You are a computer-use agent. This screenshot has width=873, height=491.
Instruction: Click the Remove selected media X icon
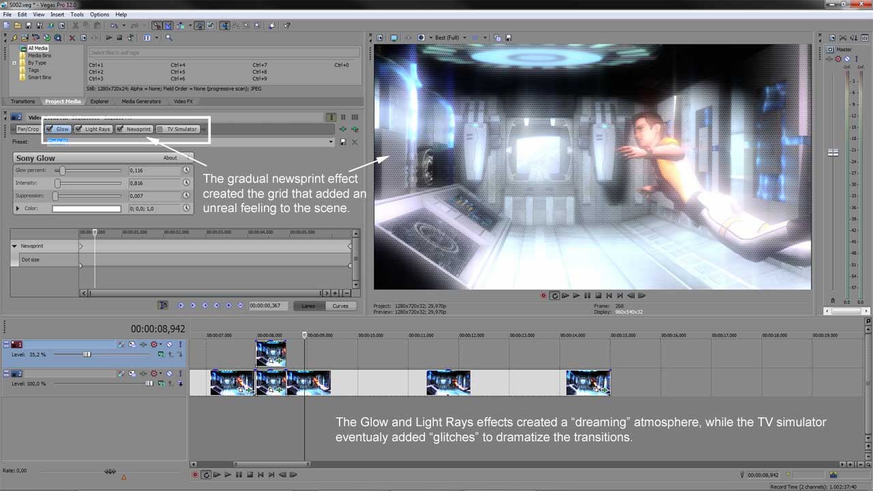72,38
